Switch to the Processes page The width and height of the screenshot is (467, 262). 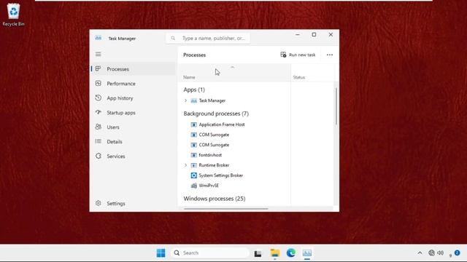(118, 69)
